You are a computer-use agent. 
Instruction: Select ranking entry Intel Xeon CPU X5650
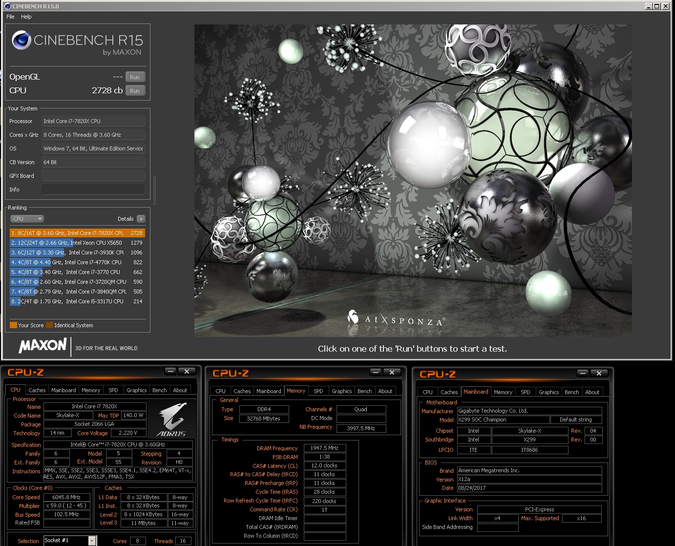pyautogui.click(x=77, y=243)
